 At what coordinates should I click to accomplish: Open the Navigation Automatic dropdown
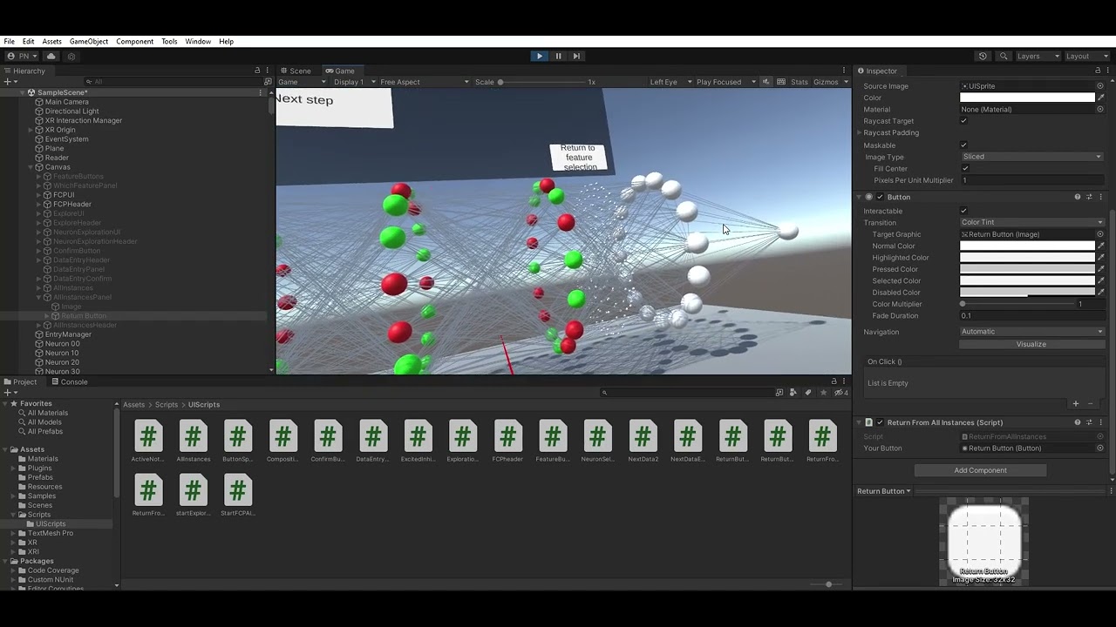coord(1031,332)
